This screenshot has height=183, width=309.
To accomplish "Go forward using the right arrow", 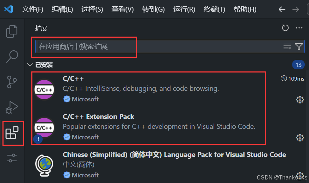I will pos(296,9).
